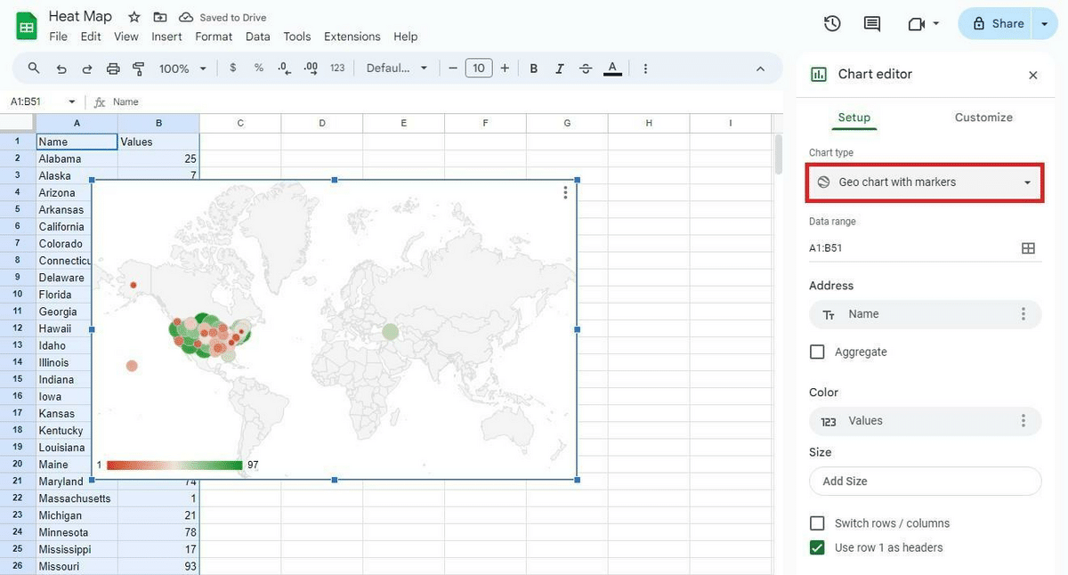Click the formula bar

point(445,102)
